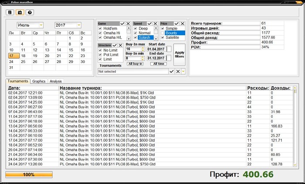The width and height of the screenshot is (305, 184).
Task: Toggle the Hold'em checkbox
Action: [x=100, y=29]
